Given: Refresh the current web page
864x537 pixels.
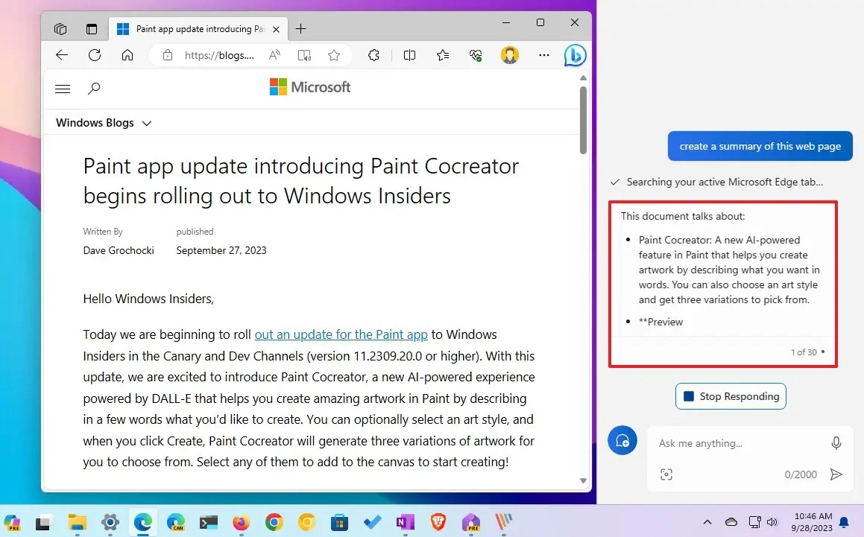Looking at the screenshot, I should [x=95, y=55].
